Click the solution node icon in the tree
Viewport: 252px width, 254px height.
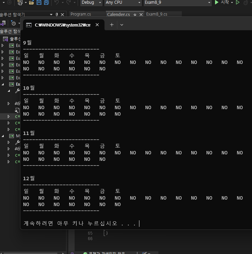point(5,39)
